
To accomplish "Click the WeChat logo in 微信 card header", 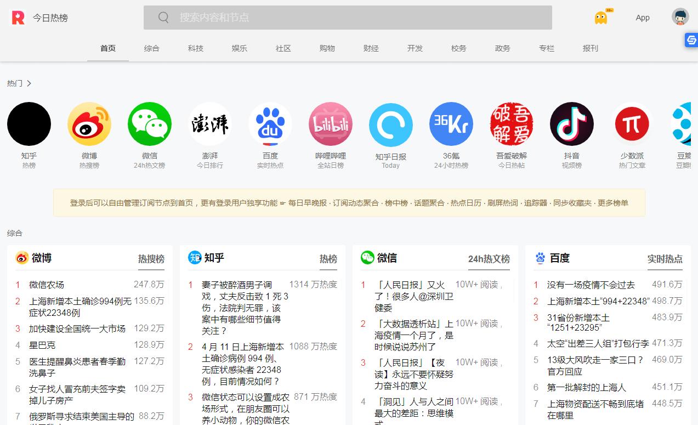I will tap(367, 258).
